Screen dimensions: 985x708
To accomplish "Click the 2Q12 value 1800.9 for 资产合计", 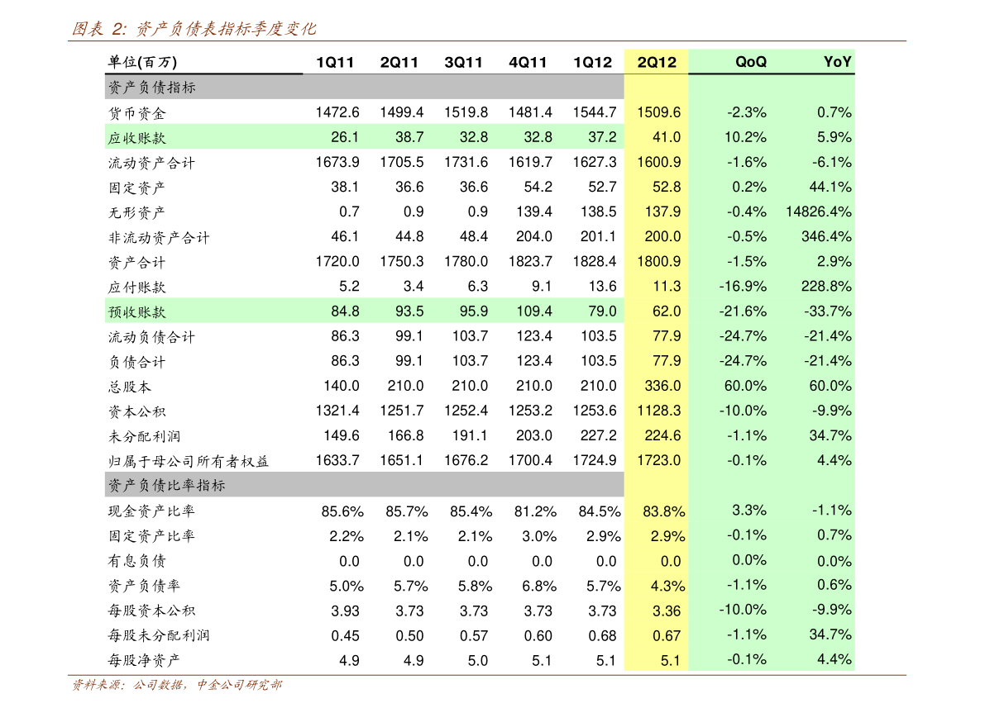I will (x=659, y=262).
